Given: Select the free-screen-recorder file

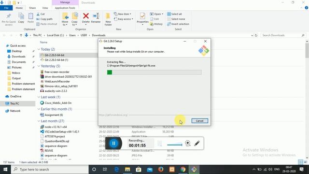Looking at the screenshot, I should tap(57, 72).
